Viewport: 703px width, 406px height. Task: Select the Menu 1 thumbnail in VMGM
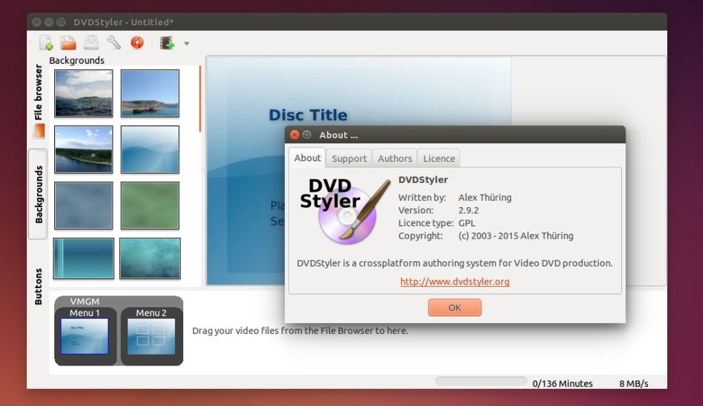pyautogui.click(x=84, y=336)
